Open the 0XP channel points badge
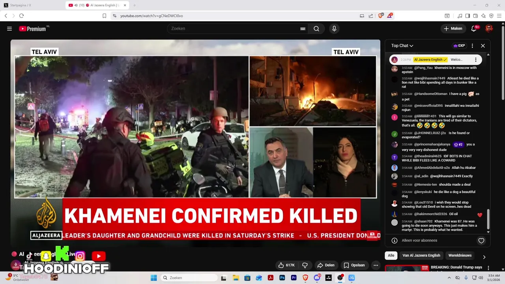 [459, 46]
